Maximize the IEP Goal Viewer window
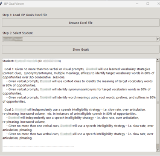 [148, 4]
